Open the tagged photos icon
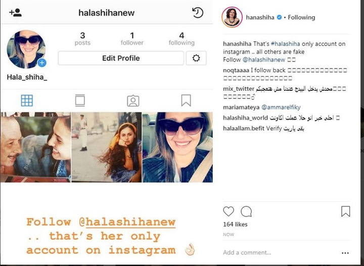364x266 pixels. tap(133, 101)
